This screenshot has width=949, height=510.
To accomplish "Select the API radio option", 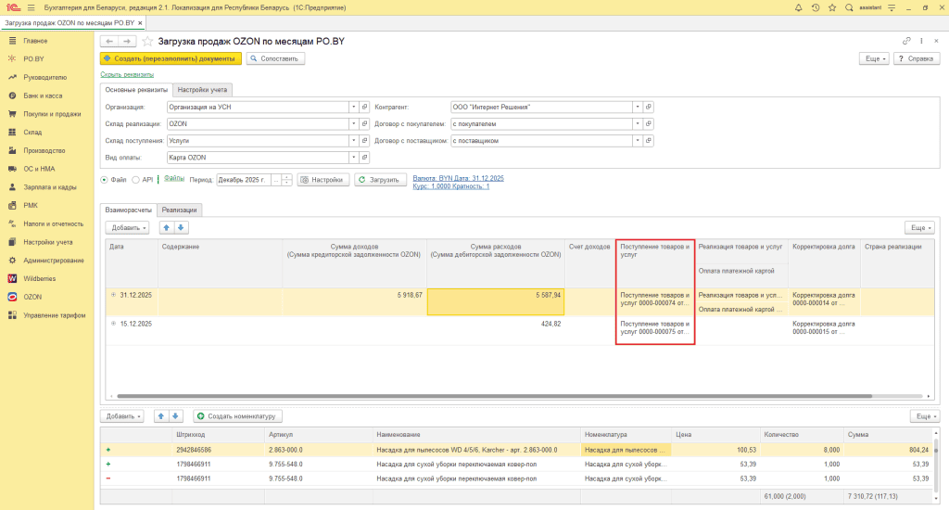I will [135, 180].
